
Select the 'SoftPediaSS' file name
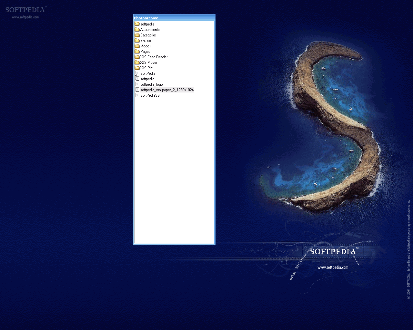[x=150, y=95]
